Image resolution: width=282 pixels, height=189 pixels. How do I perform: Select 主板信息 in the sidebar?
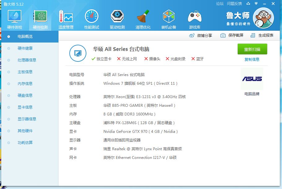coord(30,72)
